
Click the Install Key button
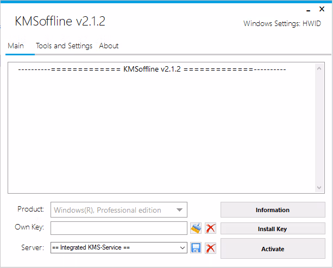point(273,229)
